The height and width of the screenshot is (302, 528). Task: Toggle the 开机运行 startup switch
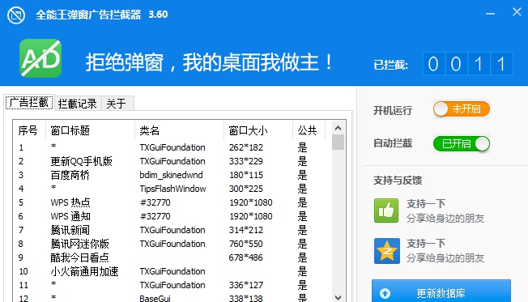pos(462,109)
